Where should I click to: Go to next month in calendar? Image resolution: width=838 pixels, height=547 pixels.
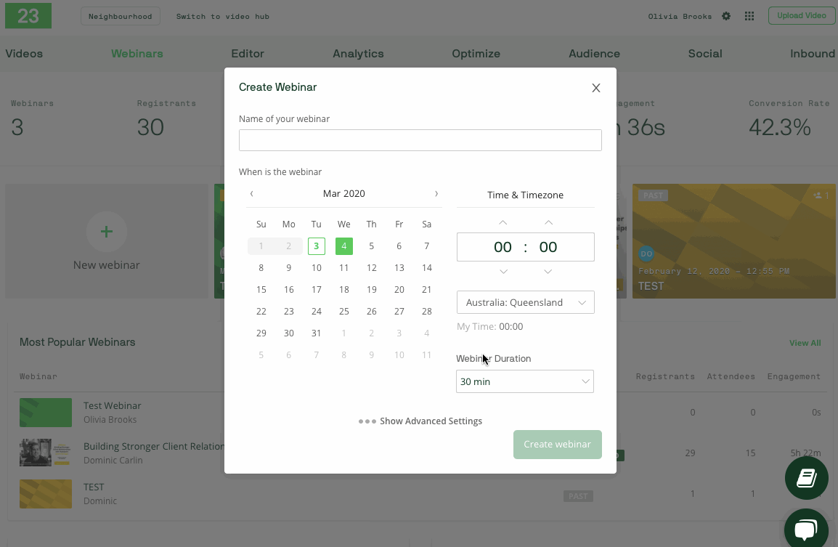click(436, 194)
